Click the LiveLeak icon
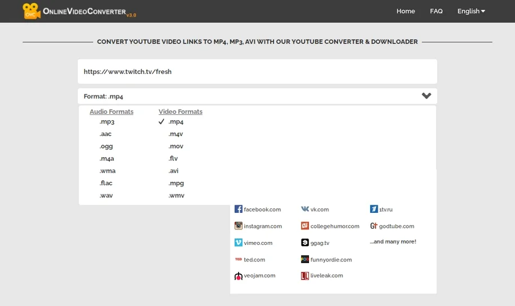This screenshot has height=306, width=515. pyautogui.click(x=305, y=276)
